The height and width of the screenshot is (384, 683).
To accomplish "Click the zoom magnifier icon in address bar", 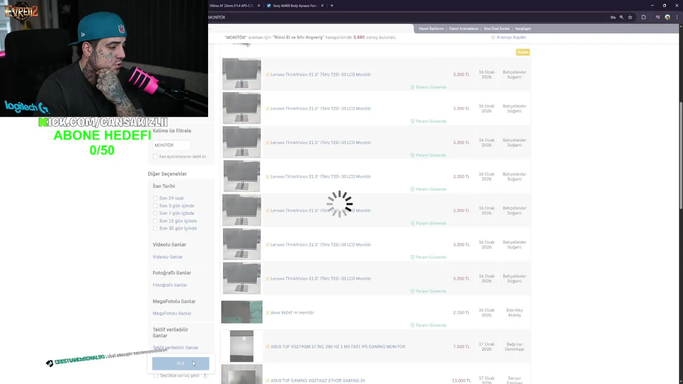I will click(x=622, y=17).
